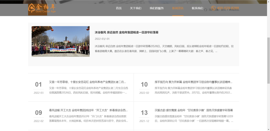Image resolution: width=270 pixels, height=131 pixels.
Task: Open the 又是一年芳草绿 news article
Action: pos(87,82)
